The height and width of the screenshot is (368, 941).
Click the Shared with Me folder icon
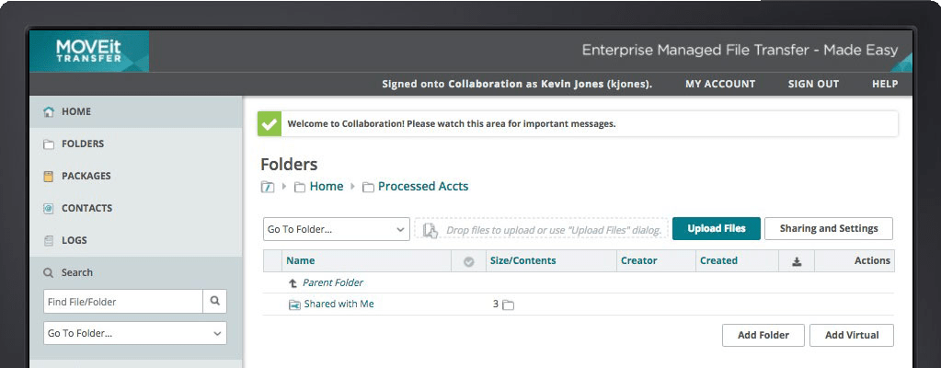(x=294, y=305)
